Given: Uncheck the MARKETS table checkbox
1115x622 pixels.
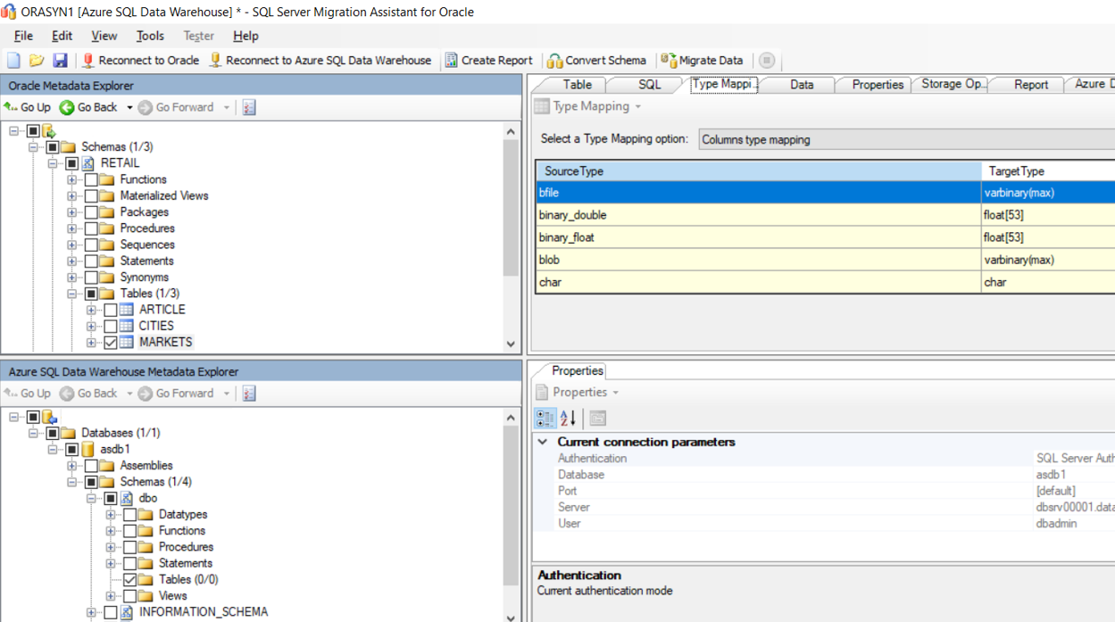Looking at the screenshot, I should [x=111, y=343].
